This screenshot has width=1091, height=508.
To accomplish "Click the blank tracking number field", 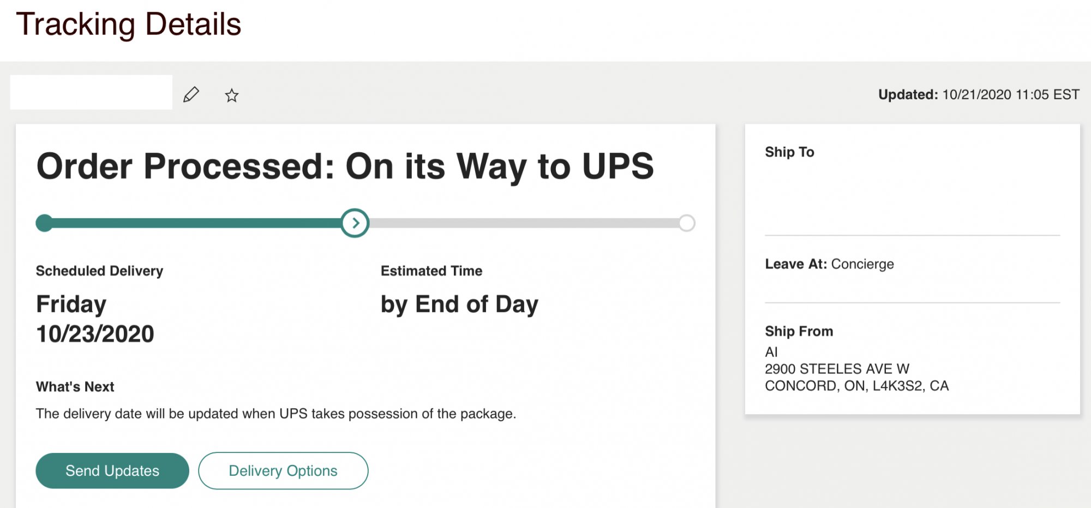I will (x=91, y=92).
